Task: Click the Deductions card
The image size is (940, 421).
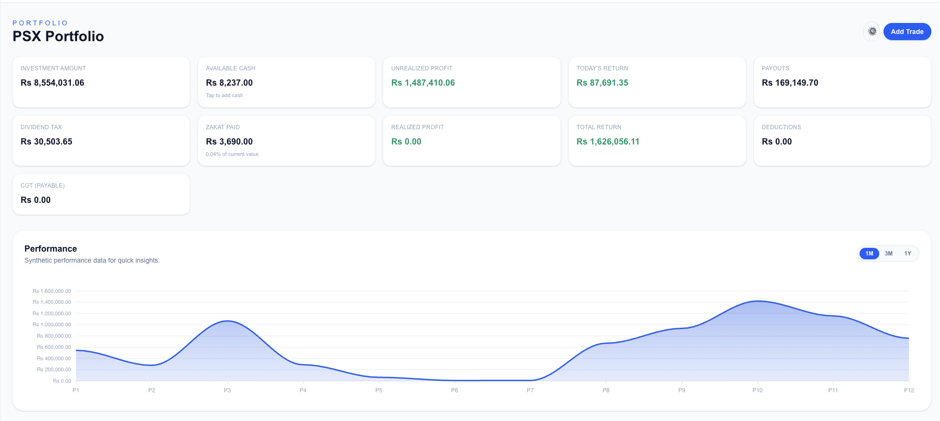Action: click(842, 141)
